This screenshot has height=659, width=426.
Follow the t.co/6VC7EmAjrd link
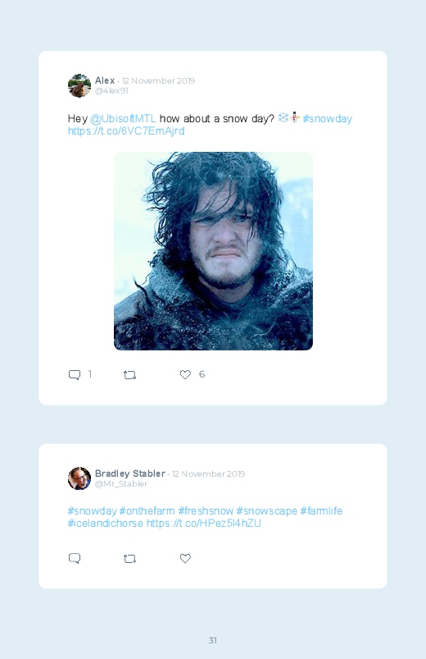pos(126,131)
